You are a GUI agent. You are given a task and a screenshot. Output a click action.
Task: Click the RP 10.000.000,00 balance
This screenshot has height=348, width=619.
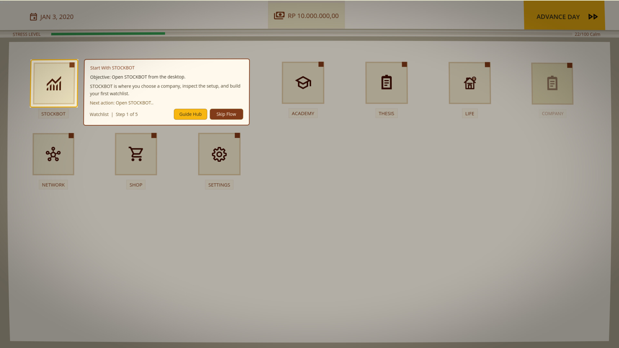coord(313,16)
